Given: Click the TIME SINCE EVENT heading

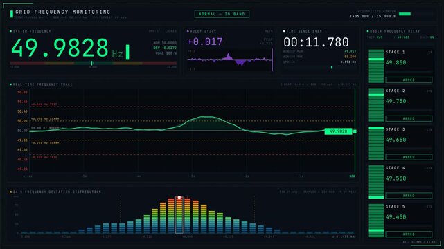Looking at the screenshot, I should [x=305, y=31].
